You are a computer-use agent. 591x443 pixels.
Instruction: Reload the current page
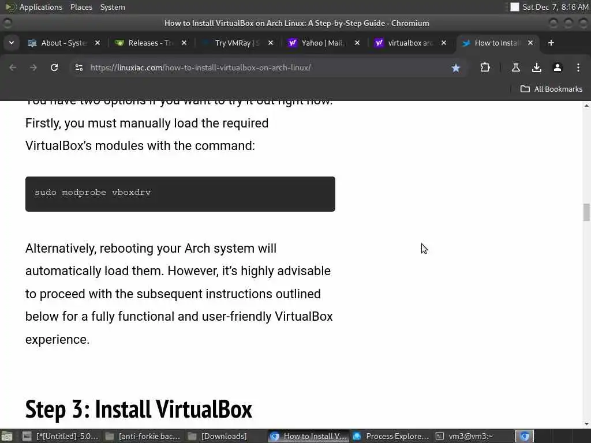pyautogui.click(x=54, y=67)
